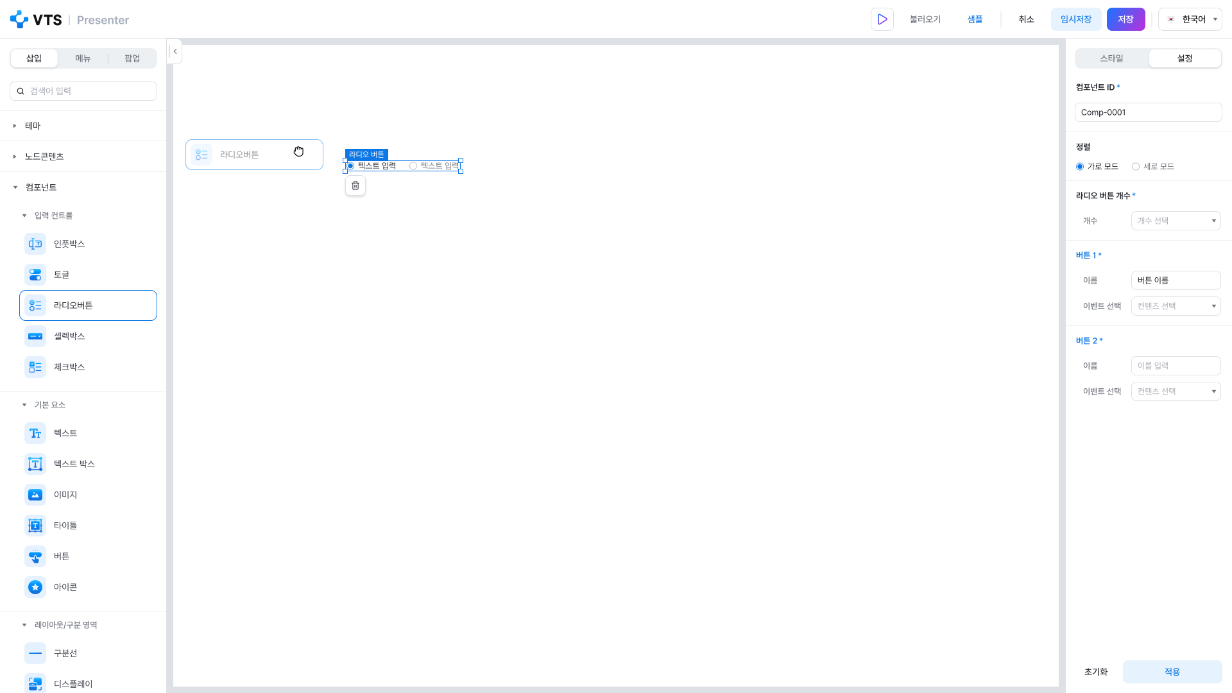Image resolution: width=1232 pixels, height=693 pixels.
Task: Collapse the 컴포넌트 section
Action: click(x=15, y=187)
